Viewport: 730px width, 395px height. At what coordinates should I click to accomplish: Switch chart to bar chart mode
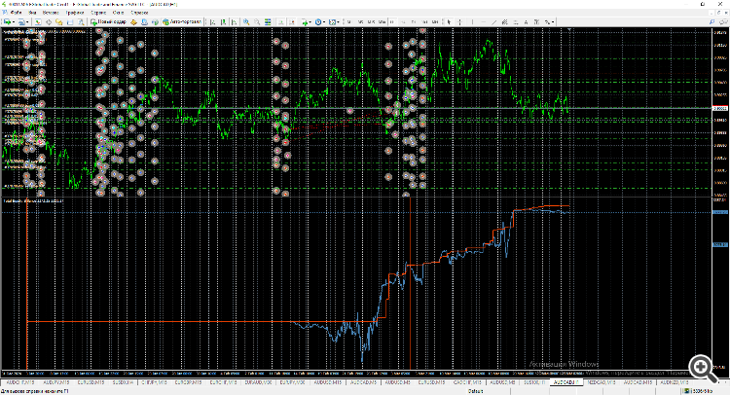coord(213,21)
